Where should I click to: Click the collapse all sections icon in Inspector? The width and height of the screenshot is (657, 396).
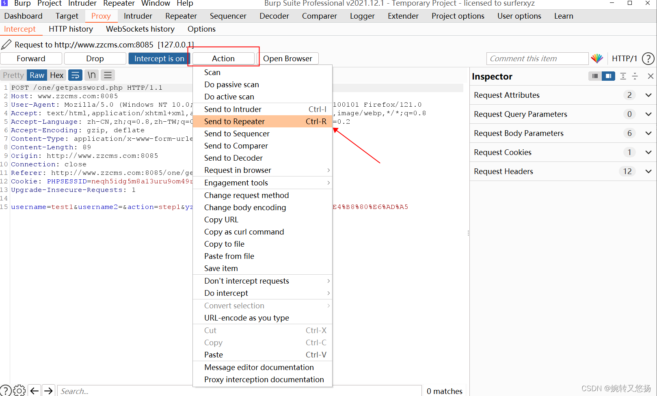635,76
